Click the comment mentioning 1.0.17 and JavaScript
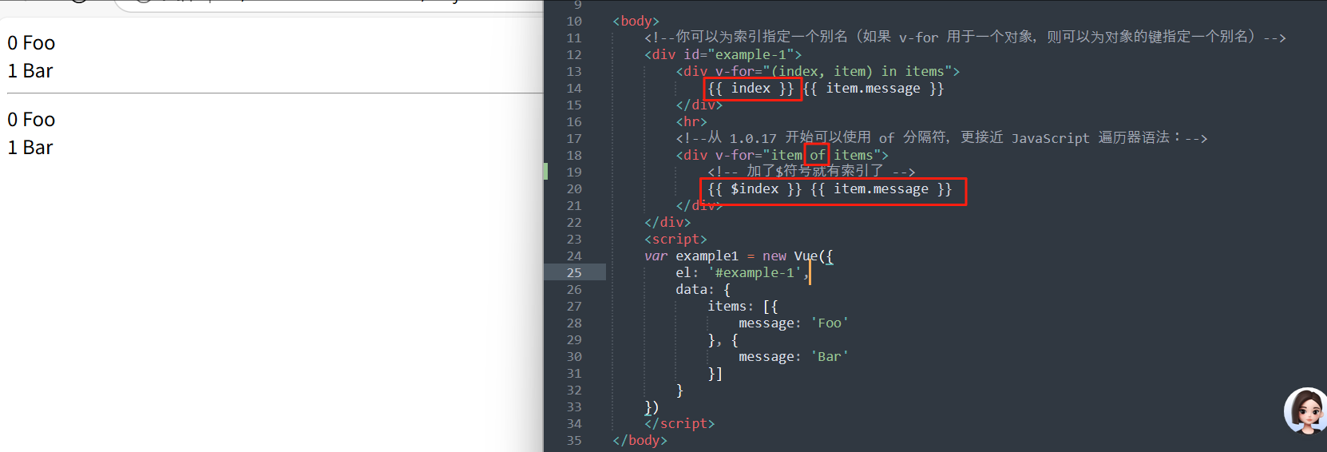The height and width of the screenshot is (452, 1327). [941, 138]
